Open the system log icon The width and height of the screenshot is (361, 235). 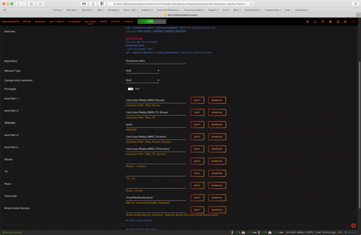pos(345,22)
